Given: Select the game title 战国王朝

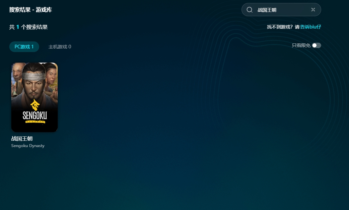Looking at the screenshot, I should click(x=22, y=139).
